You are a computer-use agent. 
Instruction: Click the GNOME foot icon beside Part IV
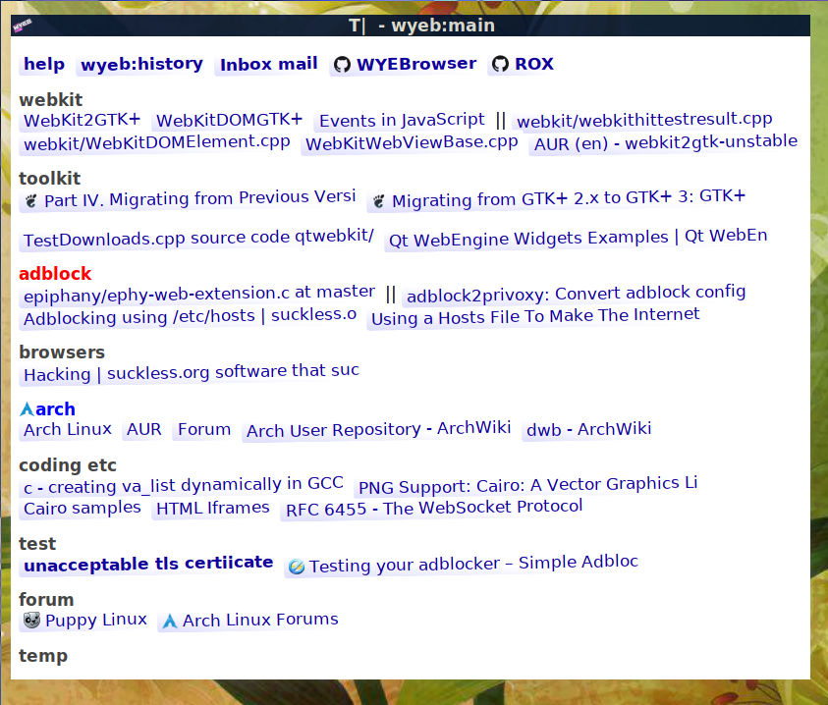[31, 200]
